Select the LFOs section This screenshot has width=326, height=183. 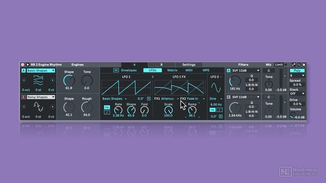(153, 70)
